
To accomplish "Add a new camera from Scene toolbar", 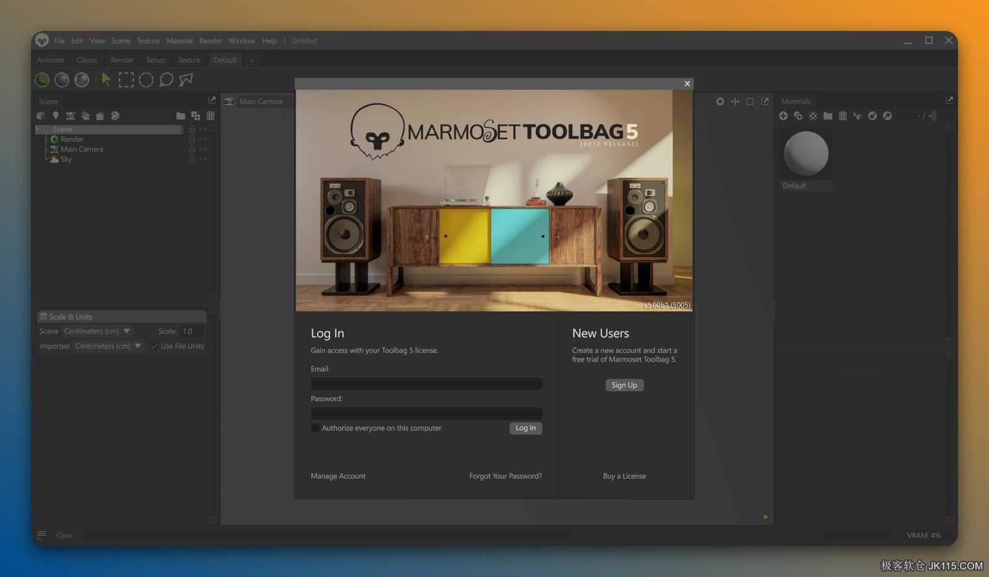I will click(71, 116).
